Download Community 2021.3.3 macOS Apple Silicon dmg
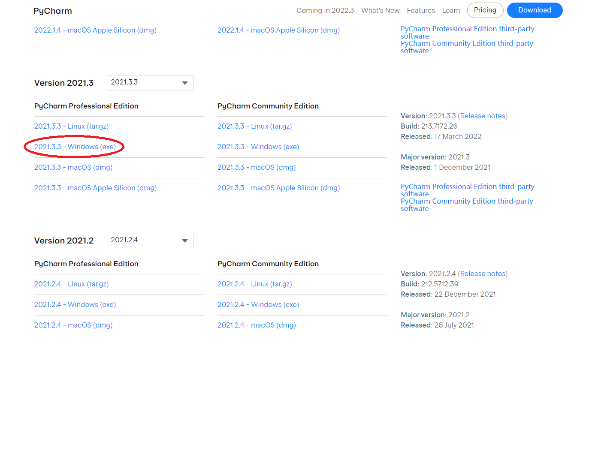The image size is (589, 457). click(278, 188)
